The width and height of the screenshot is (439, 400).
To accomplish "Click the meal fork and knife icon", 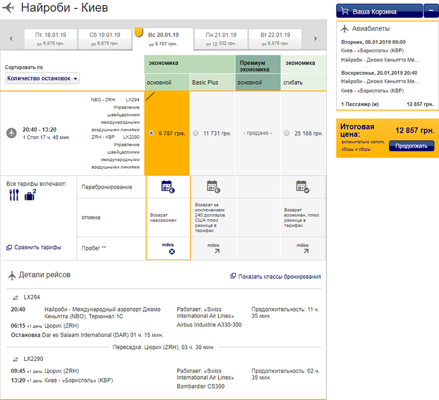I will 15,195.
